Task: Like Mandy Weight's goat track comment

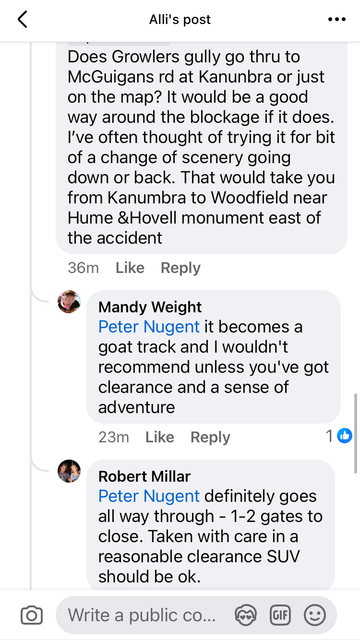Action: [160, 437]
